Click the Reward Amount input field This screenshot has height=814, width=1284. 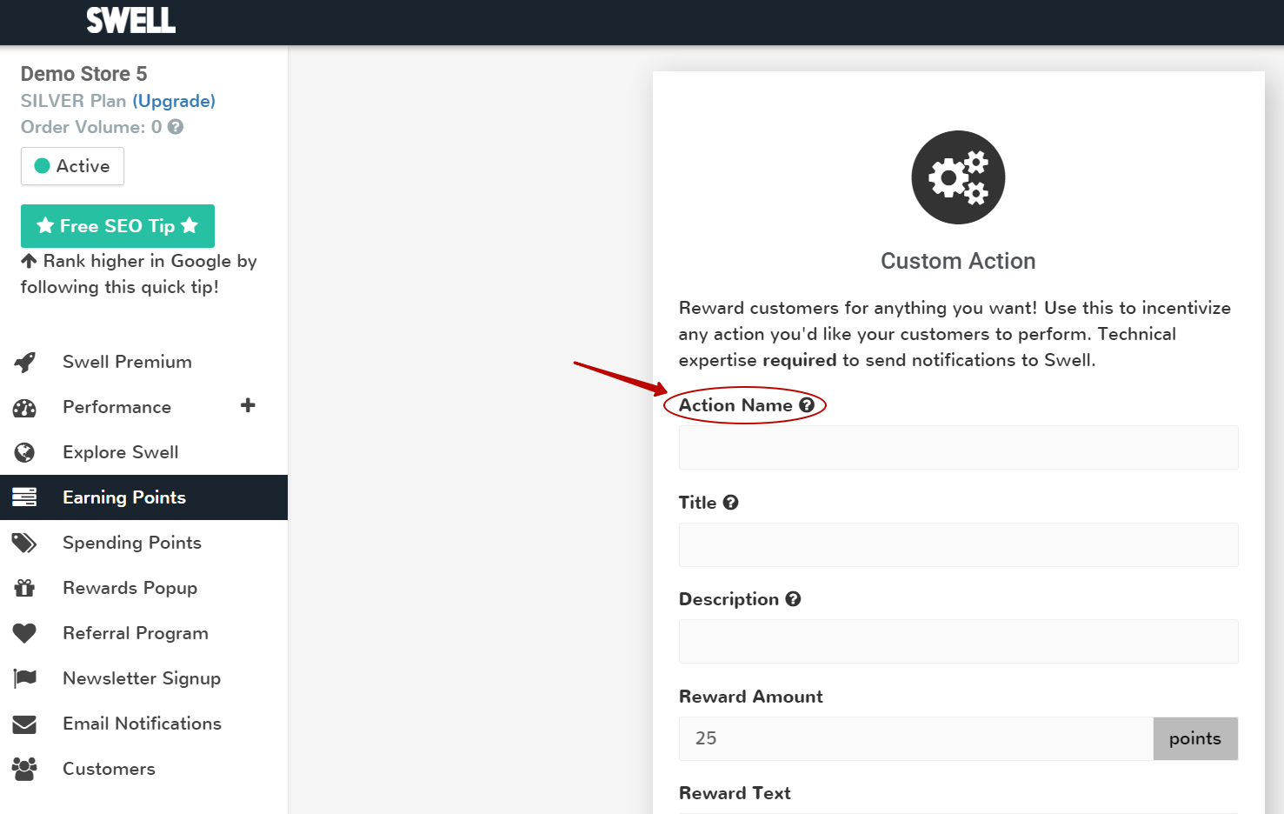(x=916, y=738)
